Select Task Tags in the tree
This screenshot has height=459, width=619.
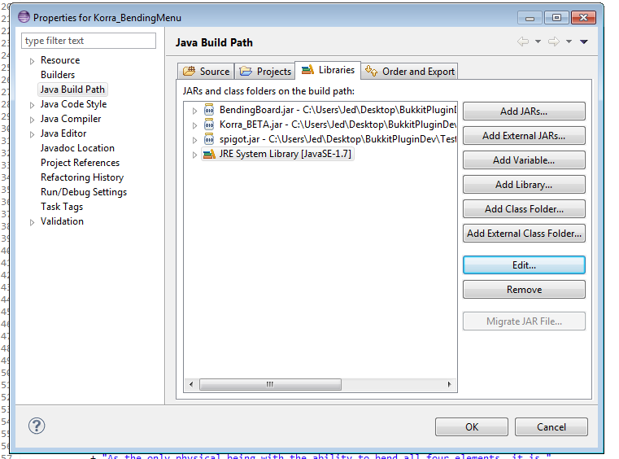(x=62, y=207)
